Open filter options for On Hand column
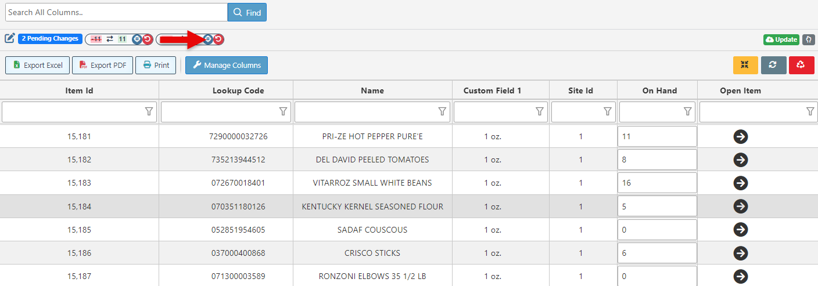This screenshot has width=818, height=286. click(x=688, y=111)
